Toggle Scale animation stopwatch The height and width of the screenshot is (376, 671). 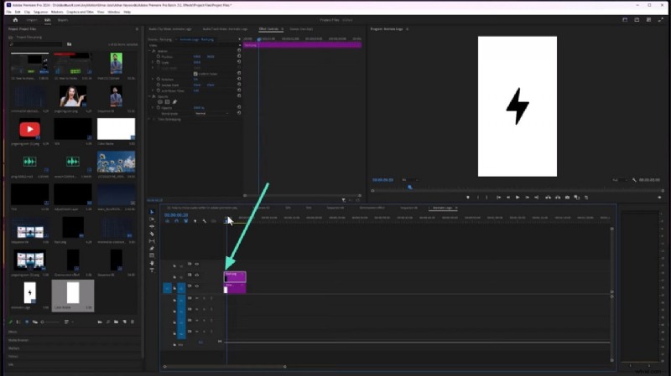pyautogui.click(x=159, y=62)
